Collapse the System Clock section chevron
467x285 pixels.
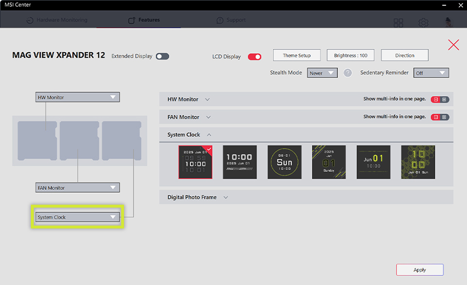pyautogui.click(x=209, y=135)
